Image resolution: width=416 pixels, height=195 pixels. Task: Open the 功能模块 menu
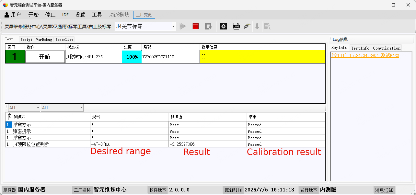[119, 15]
